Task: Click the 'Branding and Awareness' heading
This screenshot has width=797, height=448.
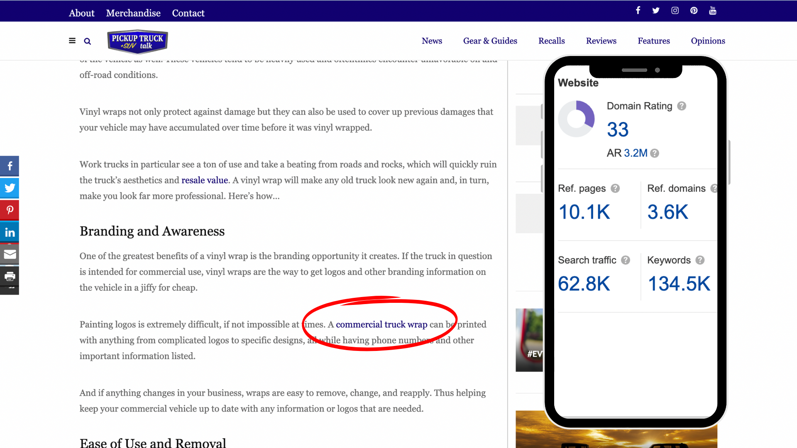Action: pyautogui.click(x=152, y=231)
